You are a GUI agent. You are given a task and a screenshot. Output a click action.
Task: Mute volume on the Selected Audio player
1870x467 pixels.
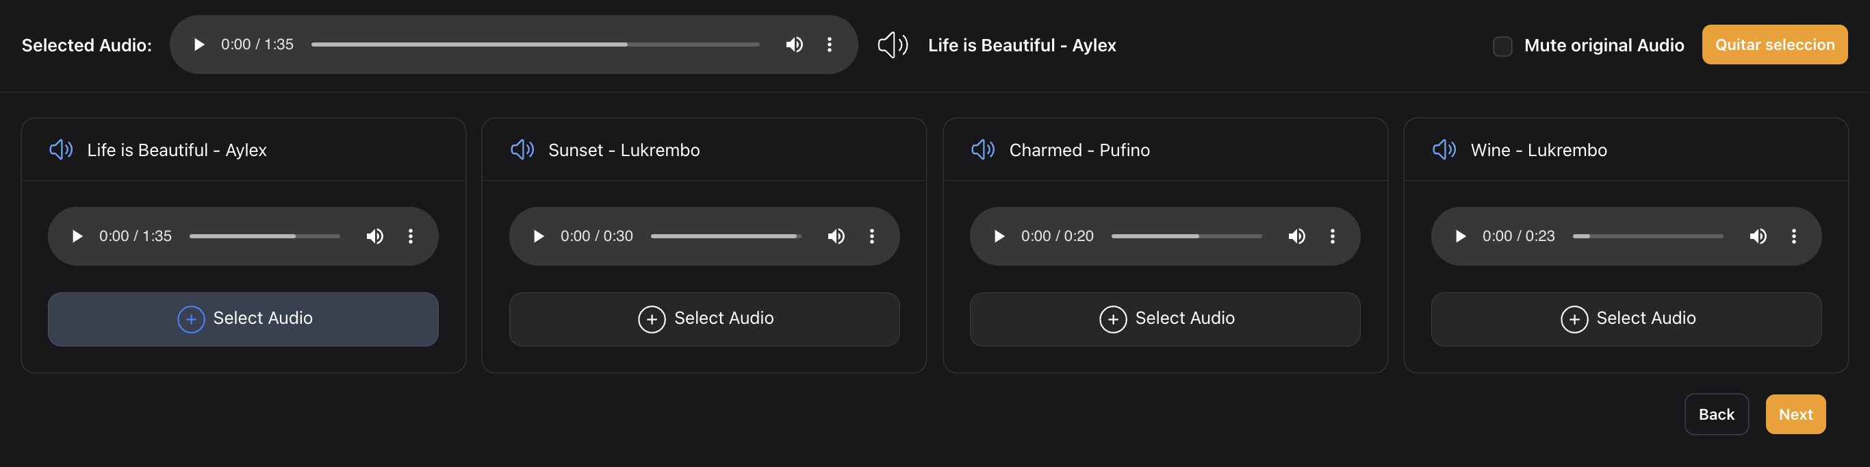pyautogui.click(x=794, y=45)
